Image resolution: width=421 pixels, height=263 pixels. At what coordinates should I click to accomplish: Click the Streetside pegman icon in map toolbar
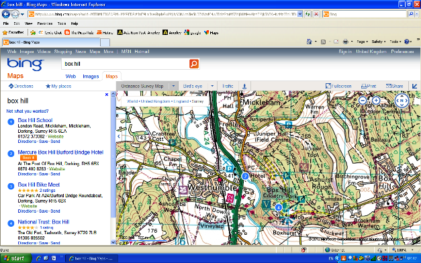pos(244,86)
